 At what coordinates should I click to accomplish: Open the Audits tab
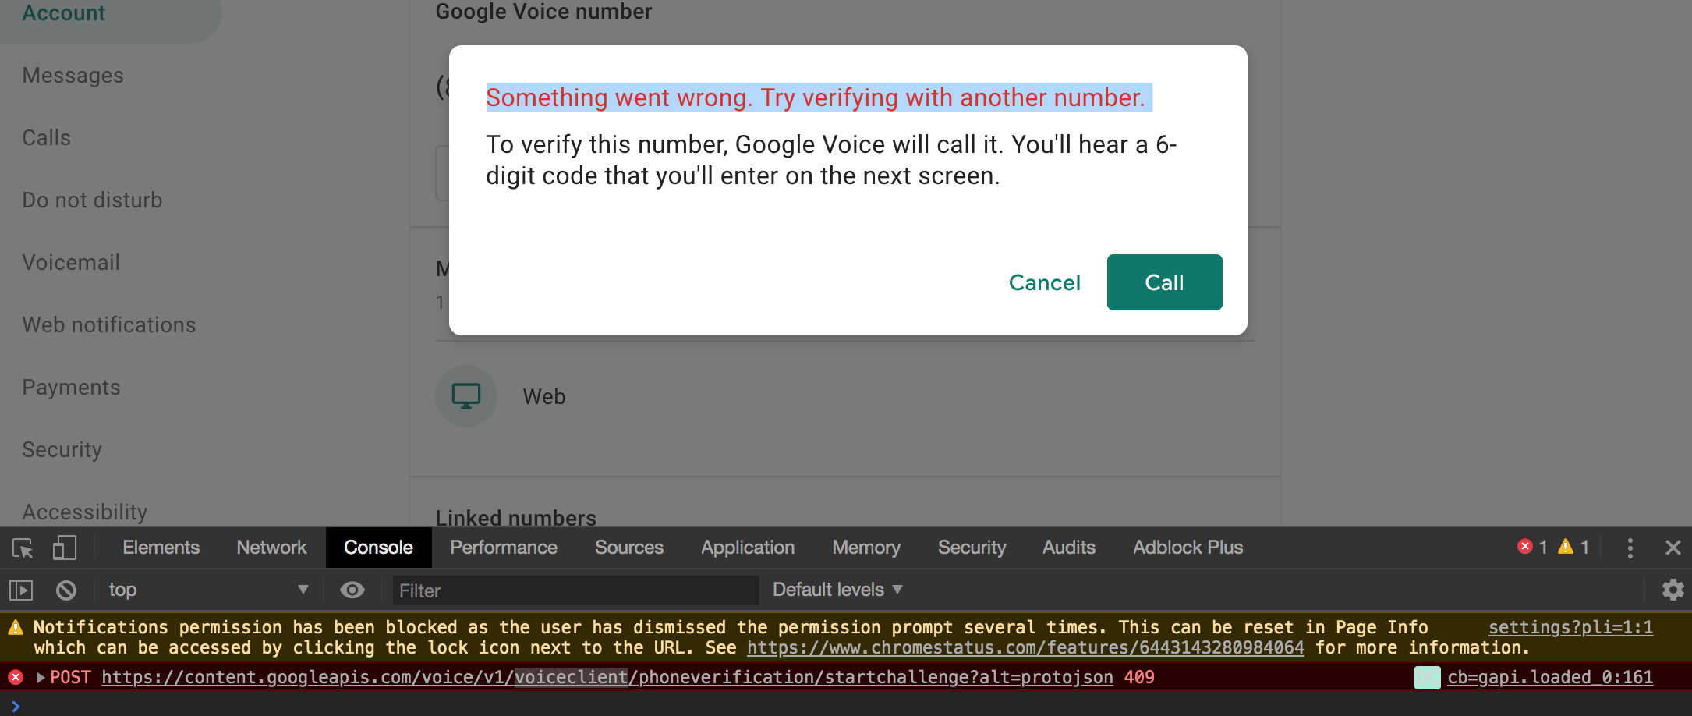(1068, 548)
